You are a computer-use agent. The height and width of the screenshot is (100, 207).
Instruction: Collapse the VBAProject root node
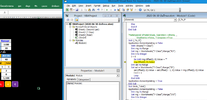pos(67,24)
